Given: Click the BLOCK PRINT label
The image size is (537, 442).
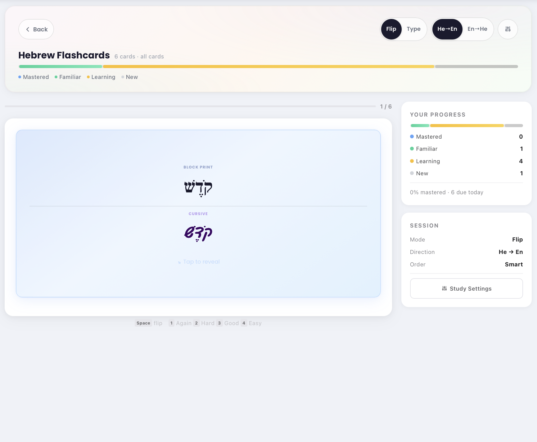Looking at the screenshot, I should (198, 167).
